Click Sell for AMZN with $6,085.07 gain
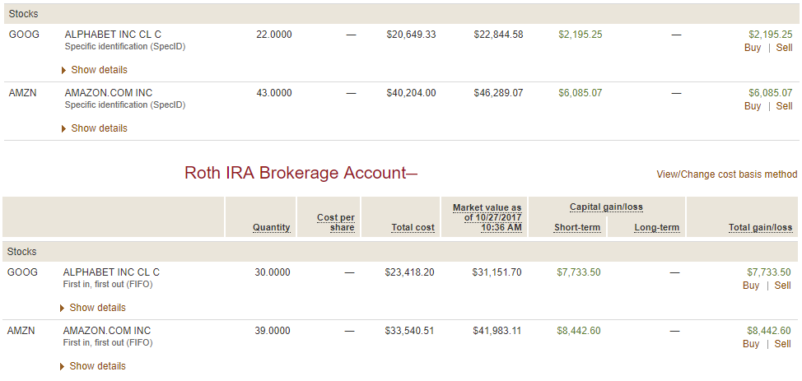 coord(784,106)
